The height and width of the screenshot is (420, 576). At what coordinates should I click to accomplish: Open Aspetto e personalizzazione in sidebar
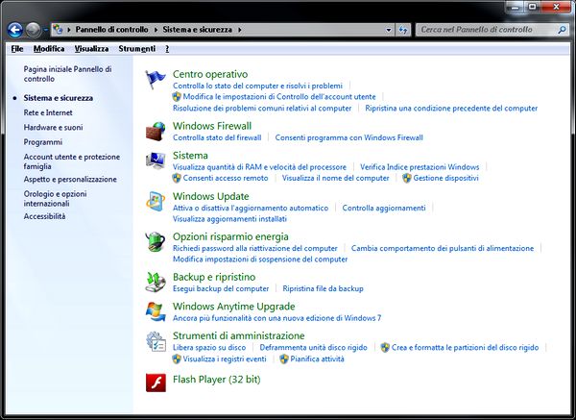pos(70,179)
